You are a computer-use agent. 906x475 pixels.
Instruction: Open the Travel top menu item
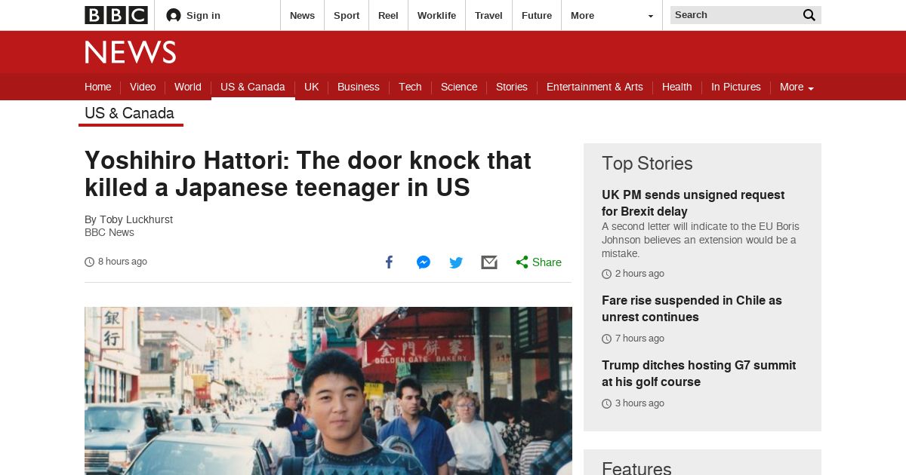click(x=488, y=15)
